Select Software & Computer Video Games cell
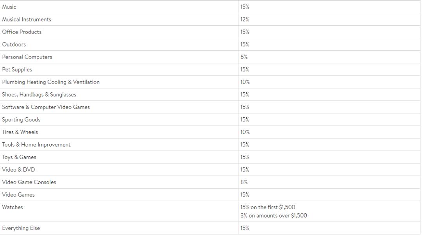The width and height of the screenshot is (422, 236). [46, 107]
